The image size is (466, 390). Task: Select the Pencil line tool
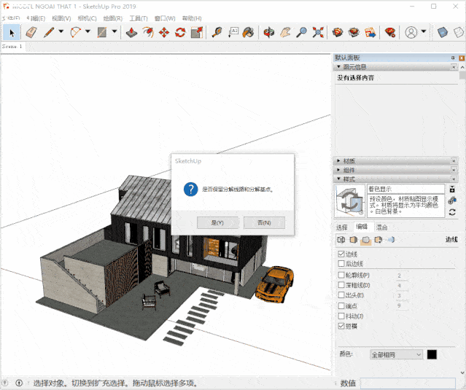coord(49,32)
